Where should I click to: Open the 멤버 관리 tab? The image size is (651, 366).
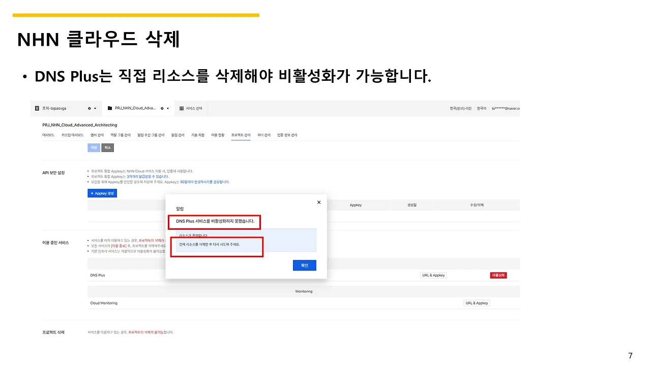tap(97, 135)
